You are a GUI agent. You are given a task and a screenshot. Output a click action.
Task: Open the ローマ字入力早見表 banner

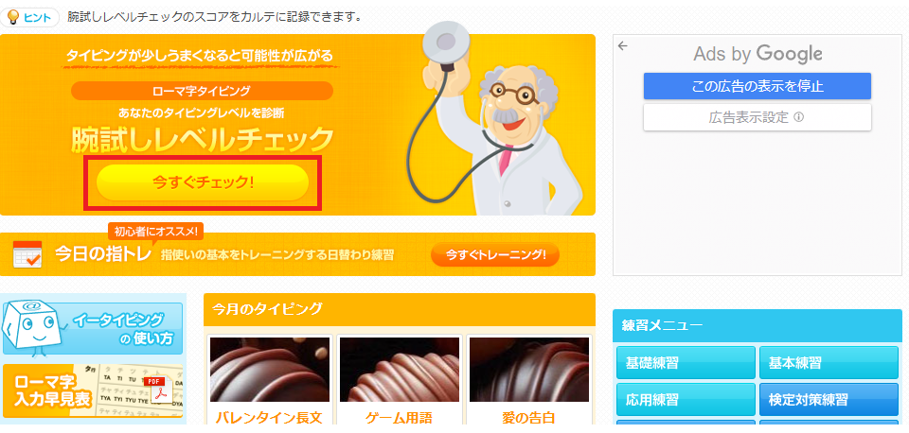tap(93, 390)
